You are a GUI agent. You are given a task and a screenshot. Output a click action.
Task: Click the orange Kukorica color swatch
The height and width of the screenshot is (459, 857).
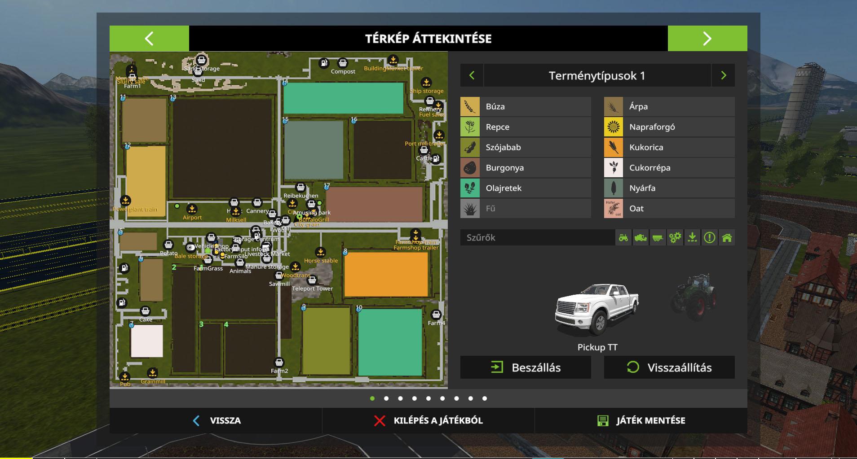(613, 148)
